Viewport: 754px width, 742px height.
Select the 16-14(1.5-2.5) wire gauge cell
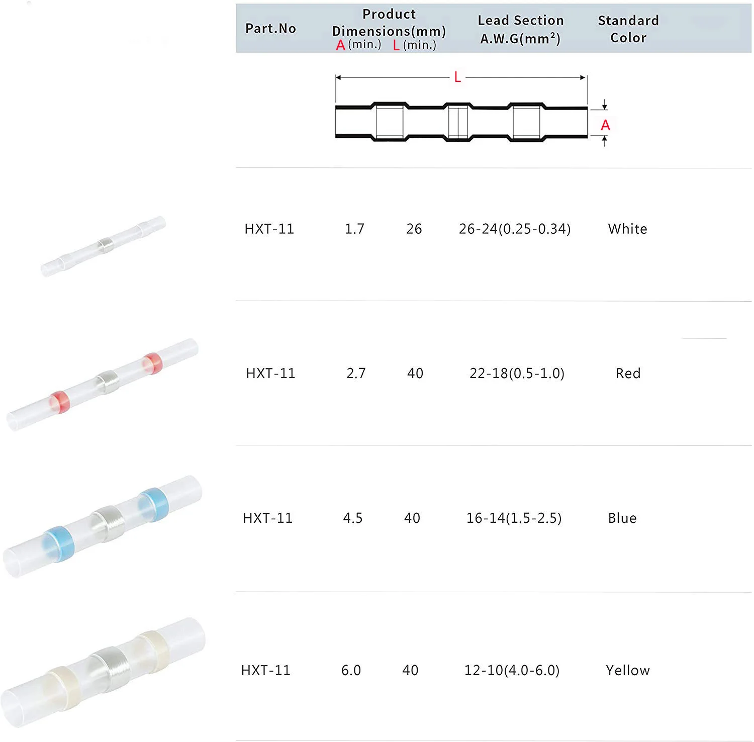click(514, 518)
